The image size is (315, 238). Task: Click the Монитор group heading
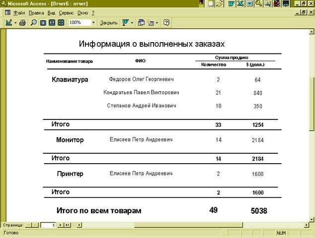pos(70,140)
